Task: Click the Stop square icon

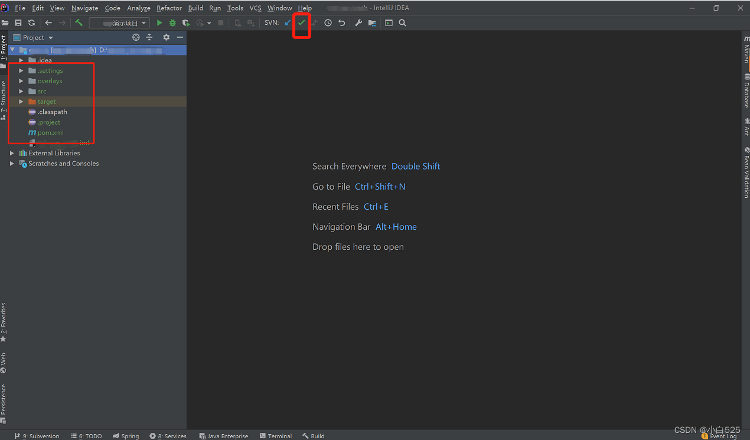Action: 221,23
